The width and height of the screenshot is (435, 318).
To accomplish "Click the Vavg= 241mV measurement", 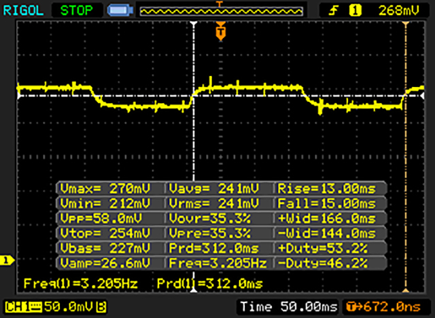I will click(214, 189).
